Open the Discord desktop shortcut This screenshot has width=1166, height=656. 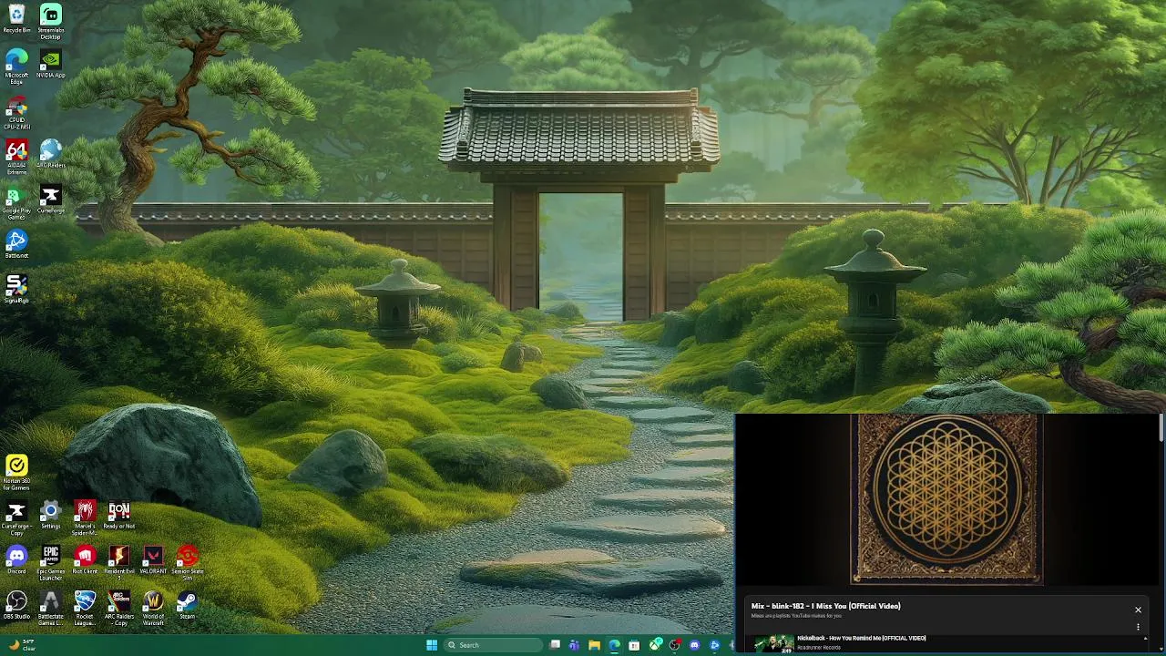[x=16, y=559]
